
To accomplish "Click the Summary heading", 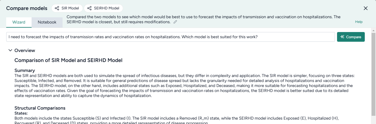I will pos(25,71).
